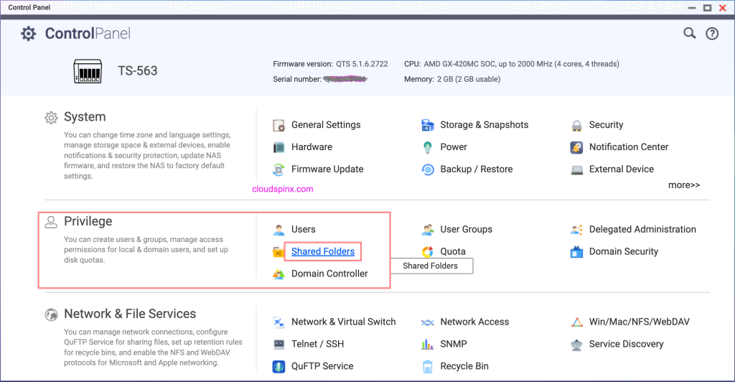735x382 pixels.
Task: Open help via question mark icon
Action: click(x=712, y=33)
